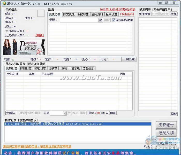Click the 增加 category button

(x=75, y=113)
